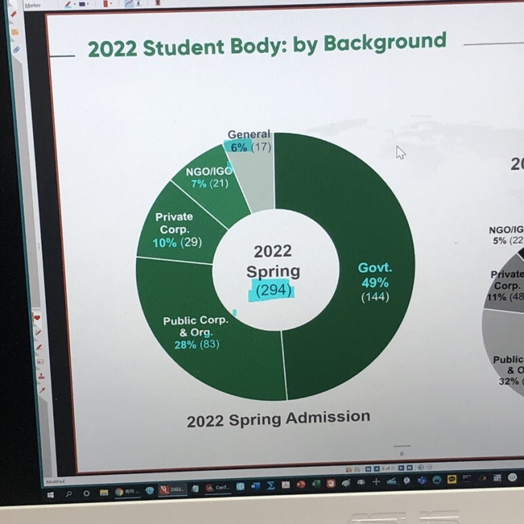Switch to the 2022 PDF editor taskbar button
Image resolution: width=524 pixels, height=524 pixels.
click(172, 490)
